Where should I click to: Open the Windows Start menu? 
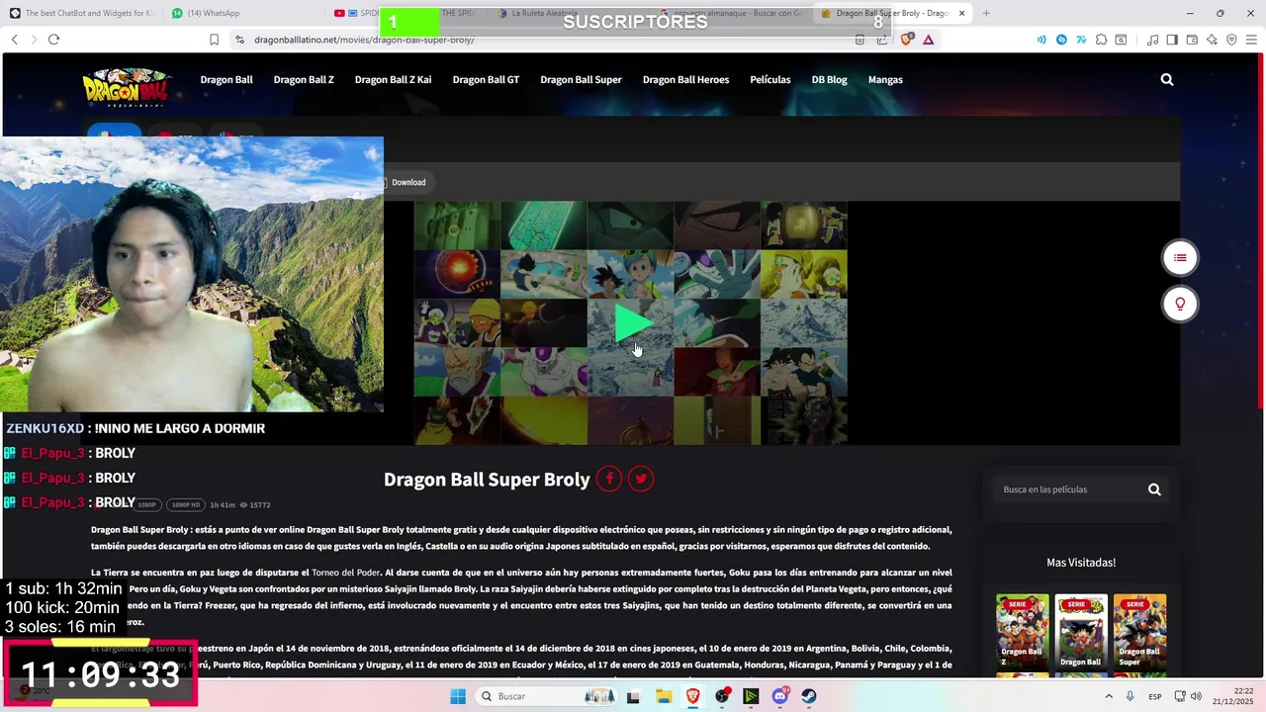coord(457,696)
